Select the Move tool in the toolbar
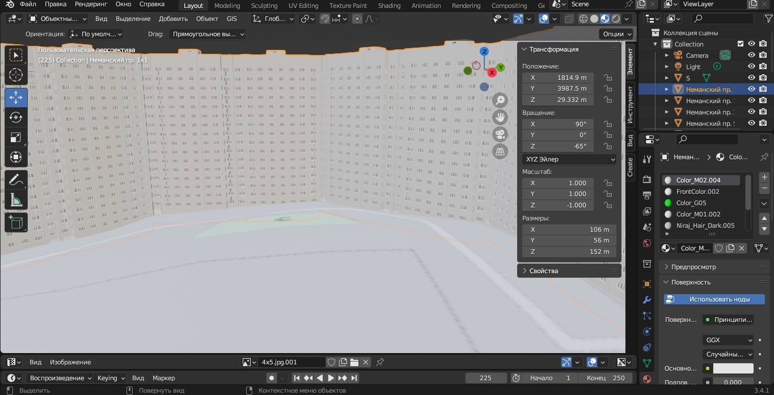 16,97
